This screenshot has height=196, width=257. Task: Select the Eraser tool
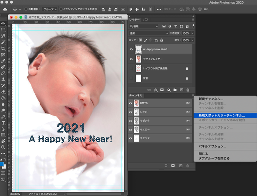[x=3, y=92]
